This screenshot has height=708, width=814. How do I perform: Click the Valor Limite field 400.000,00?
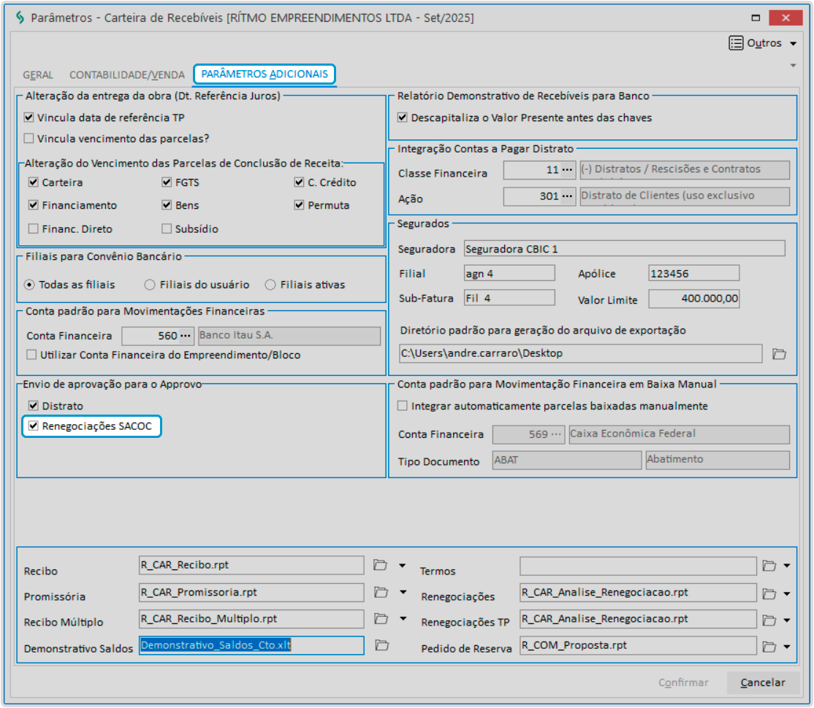pos(693,299)
